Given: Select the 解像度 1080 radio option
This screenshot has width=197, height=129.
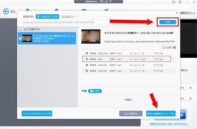Looking at the screenshot, I should coord(87,59).
